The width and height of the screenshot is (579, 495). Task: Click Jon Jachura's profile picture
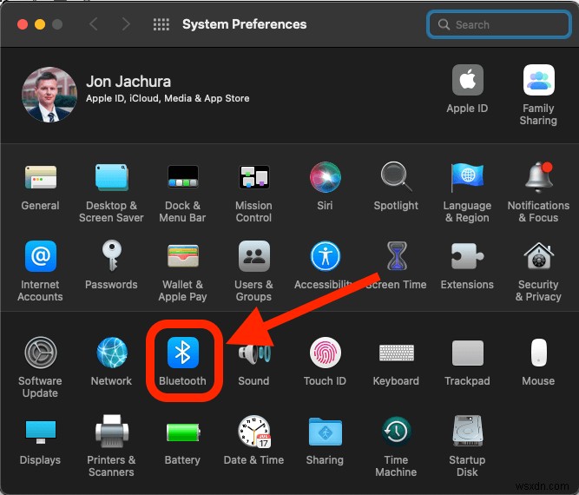[x=49, y=95]
